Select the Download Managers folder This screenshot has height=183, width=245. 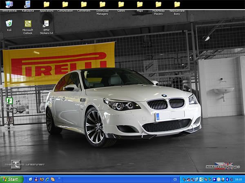(x=102, y=8)
